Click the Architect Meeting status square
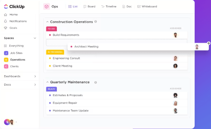The image size is (211, 129). (71, 47)
